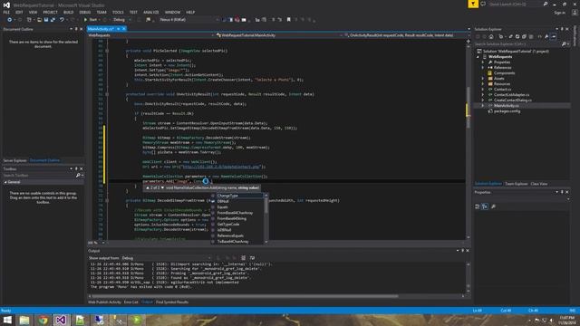
Task: Click the Clear All icon in Output toolbar
Action: (244, 258)
